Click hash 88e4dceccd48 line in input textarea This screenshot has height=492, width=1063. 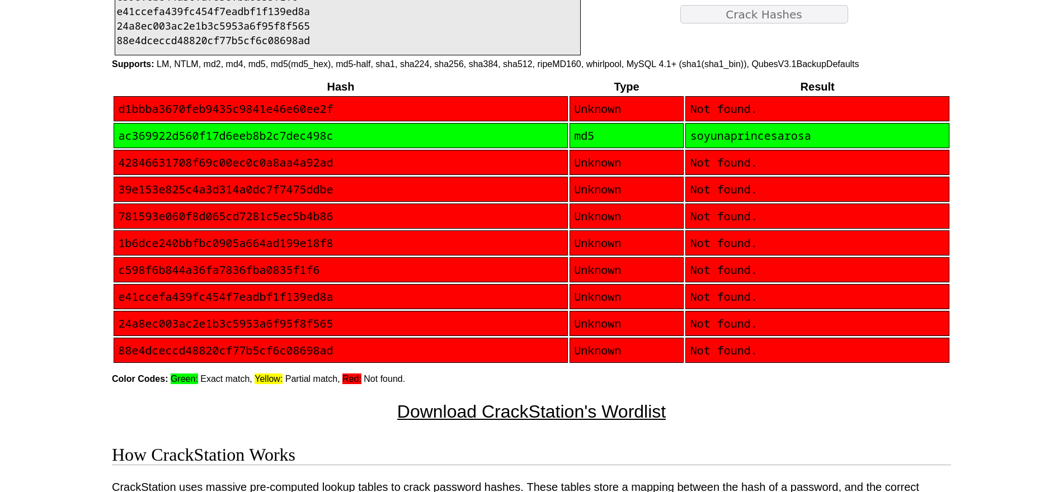click(213, 41)
